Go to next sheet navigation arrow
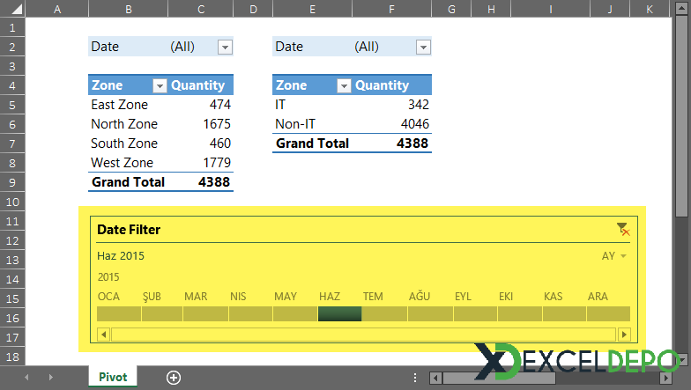The width and height of the screenshot is (691, 390). coord(51,377)
